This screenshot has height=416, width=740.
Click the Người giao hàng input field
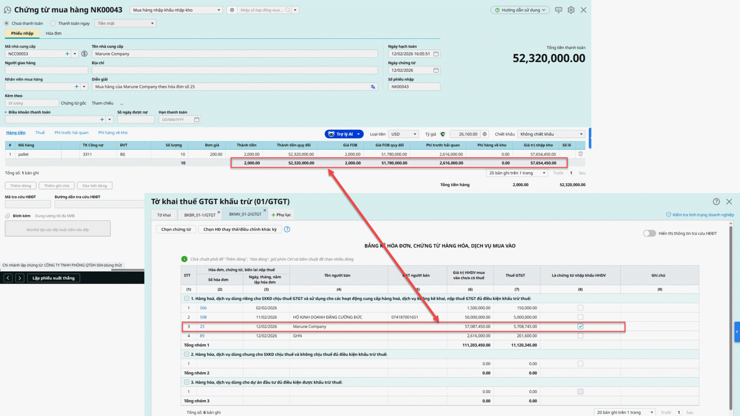click(46, 70)
